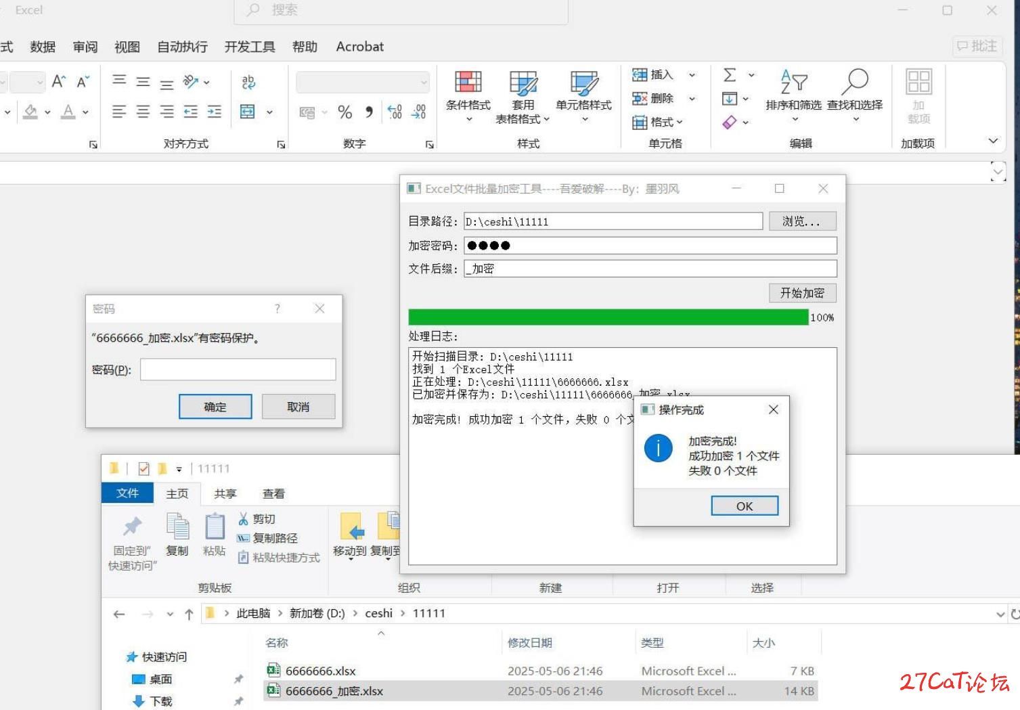Open 套用表格格式 table format gallery
Viewport: 1020px width, 710px height.
pyautogui.click(x=523, y=97)
